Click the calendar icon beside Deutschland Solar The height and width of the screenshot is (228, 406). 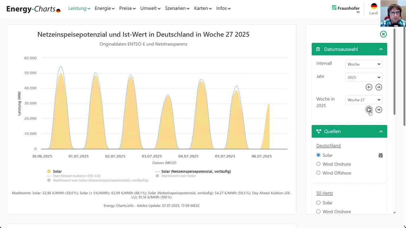point(381,155)
